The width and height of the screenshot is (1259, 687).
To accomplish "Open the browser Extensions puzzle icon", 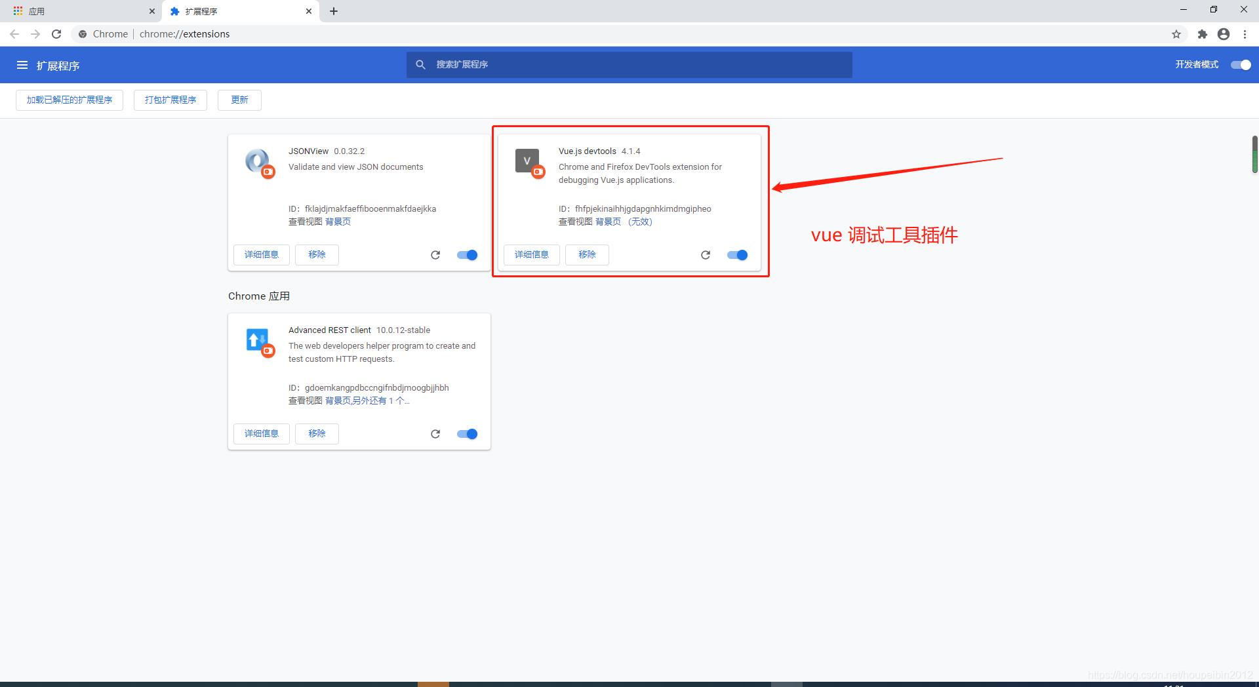I will click(x=1202, y=34).
